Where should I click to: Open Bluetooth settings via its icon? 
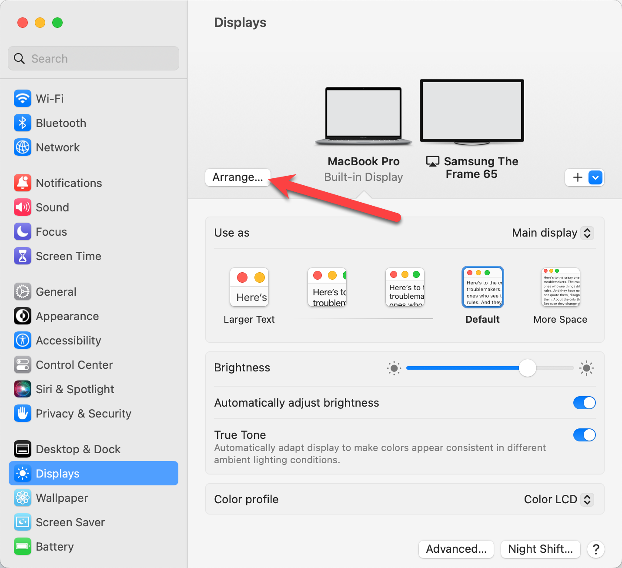[23, 123]
